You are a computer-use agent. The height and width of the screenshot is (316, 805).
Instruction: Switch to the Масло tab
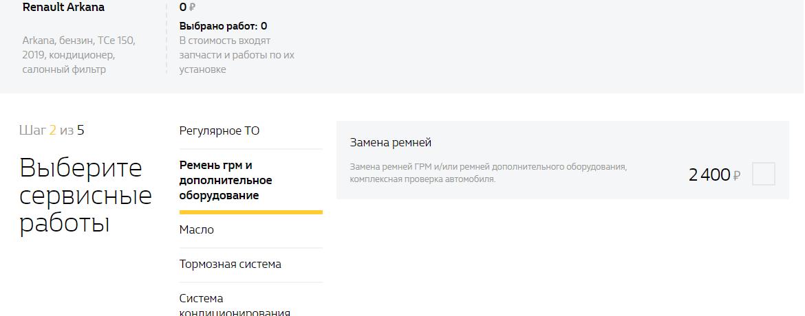coord(197,230)
